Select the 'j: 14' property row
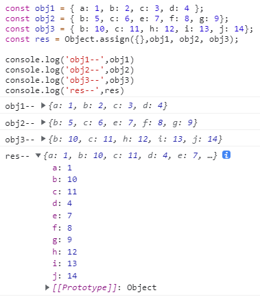Image resolution: width=260 pixels, height=297 pixels. point(64,276)
